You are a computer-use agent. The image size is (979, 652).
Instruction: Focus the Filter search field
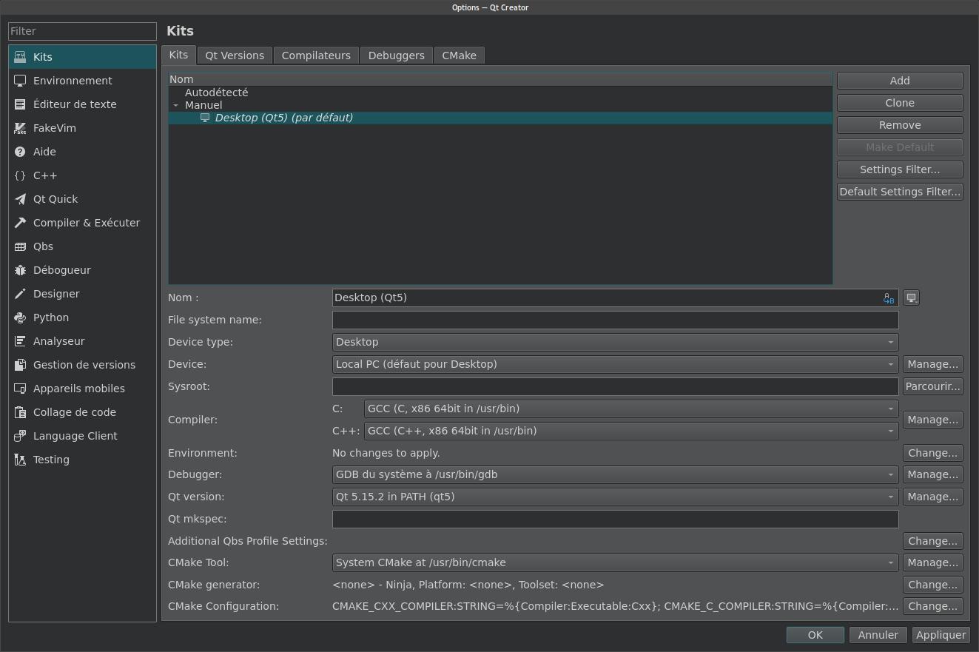82,31
